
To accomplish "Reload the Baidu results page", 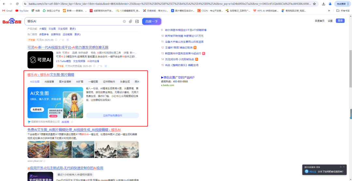I will pyautogui.click(x=17, y=4).
